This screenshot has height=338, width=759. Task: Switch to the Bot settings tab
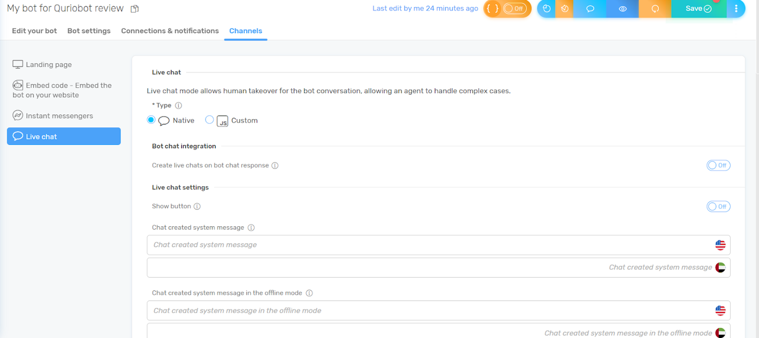(x=89, y=31)
